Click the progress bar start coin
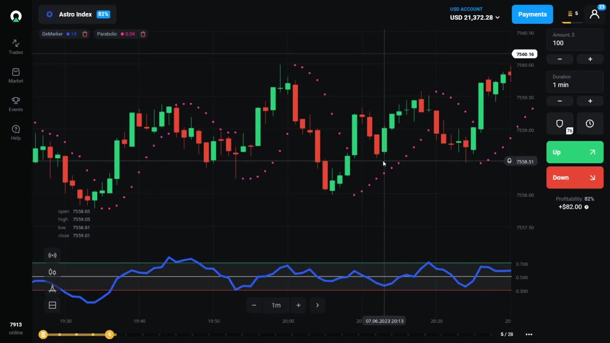This screenshot has height=343, width=610. click(43, 334)
